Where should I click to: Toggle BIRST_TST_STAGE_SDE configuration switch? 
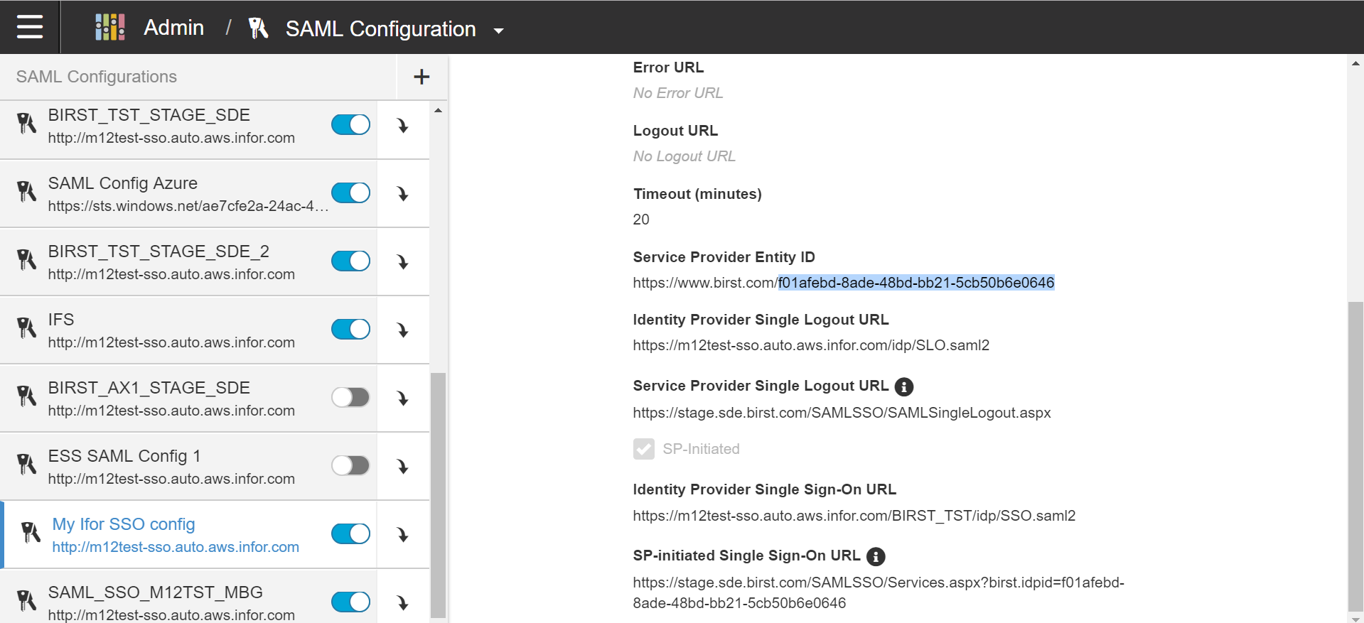coord(350,124)
